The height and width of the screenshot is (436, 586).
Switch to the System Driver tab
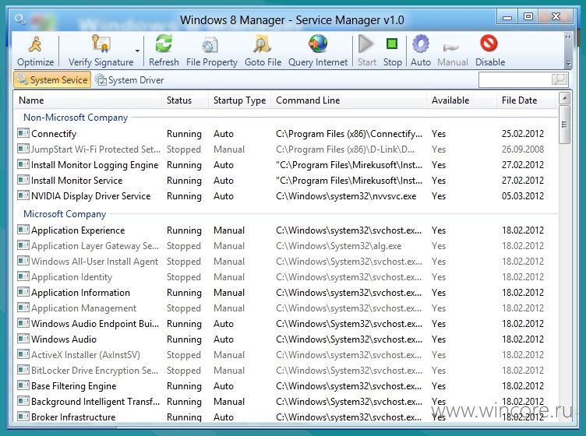tap(129, 80)
